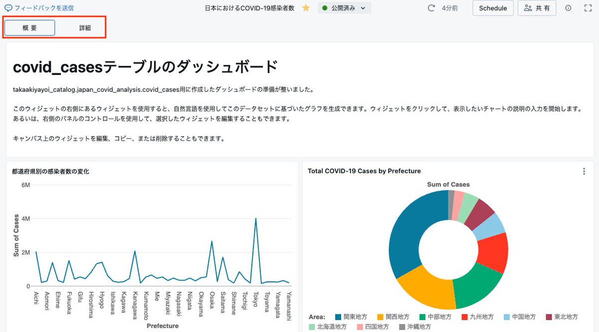Viewport: 599px width, 332px height.
Task: Click the 共有 button
Action: click(537, 8)
